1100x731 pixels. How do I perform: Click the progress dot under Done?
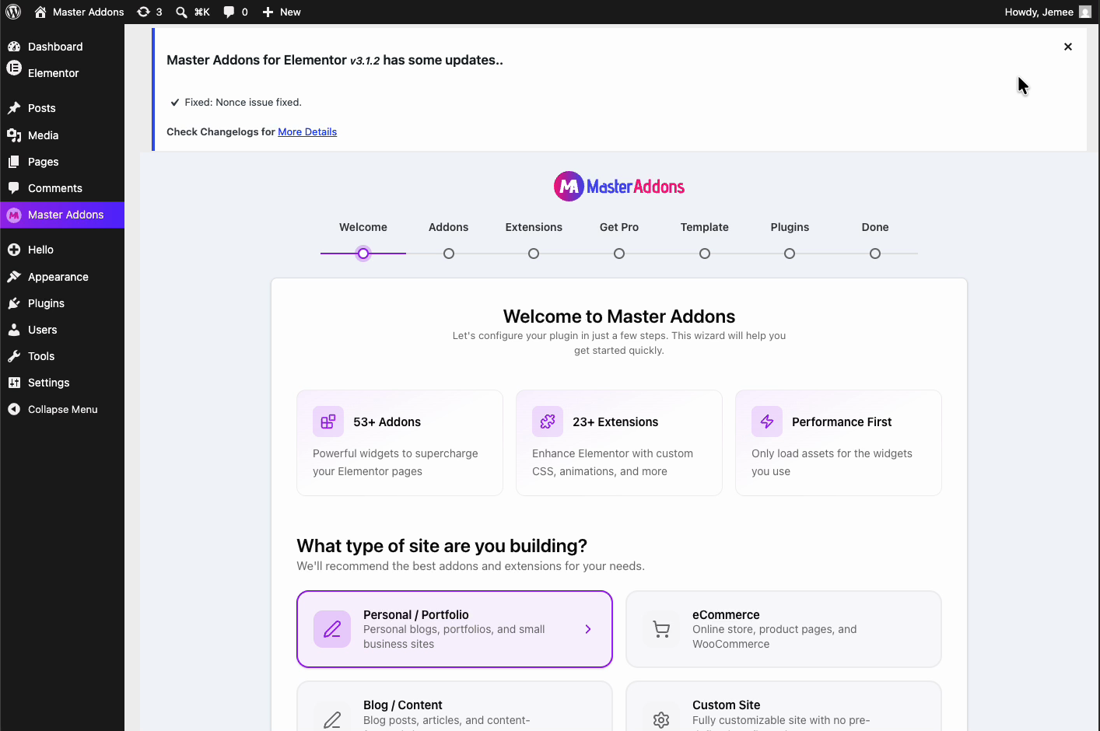tap(875, 254)
